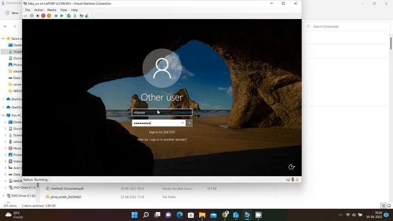Click the Enhanced Session toolbar icon
The width and height of the screenshot is (393, 221).
[81, 16]
